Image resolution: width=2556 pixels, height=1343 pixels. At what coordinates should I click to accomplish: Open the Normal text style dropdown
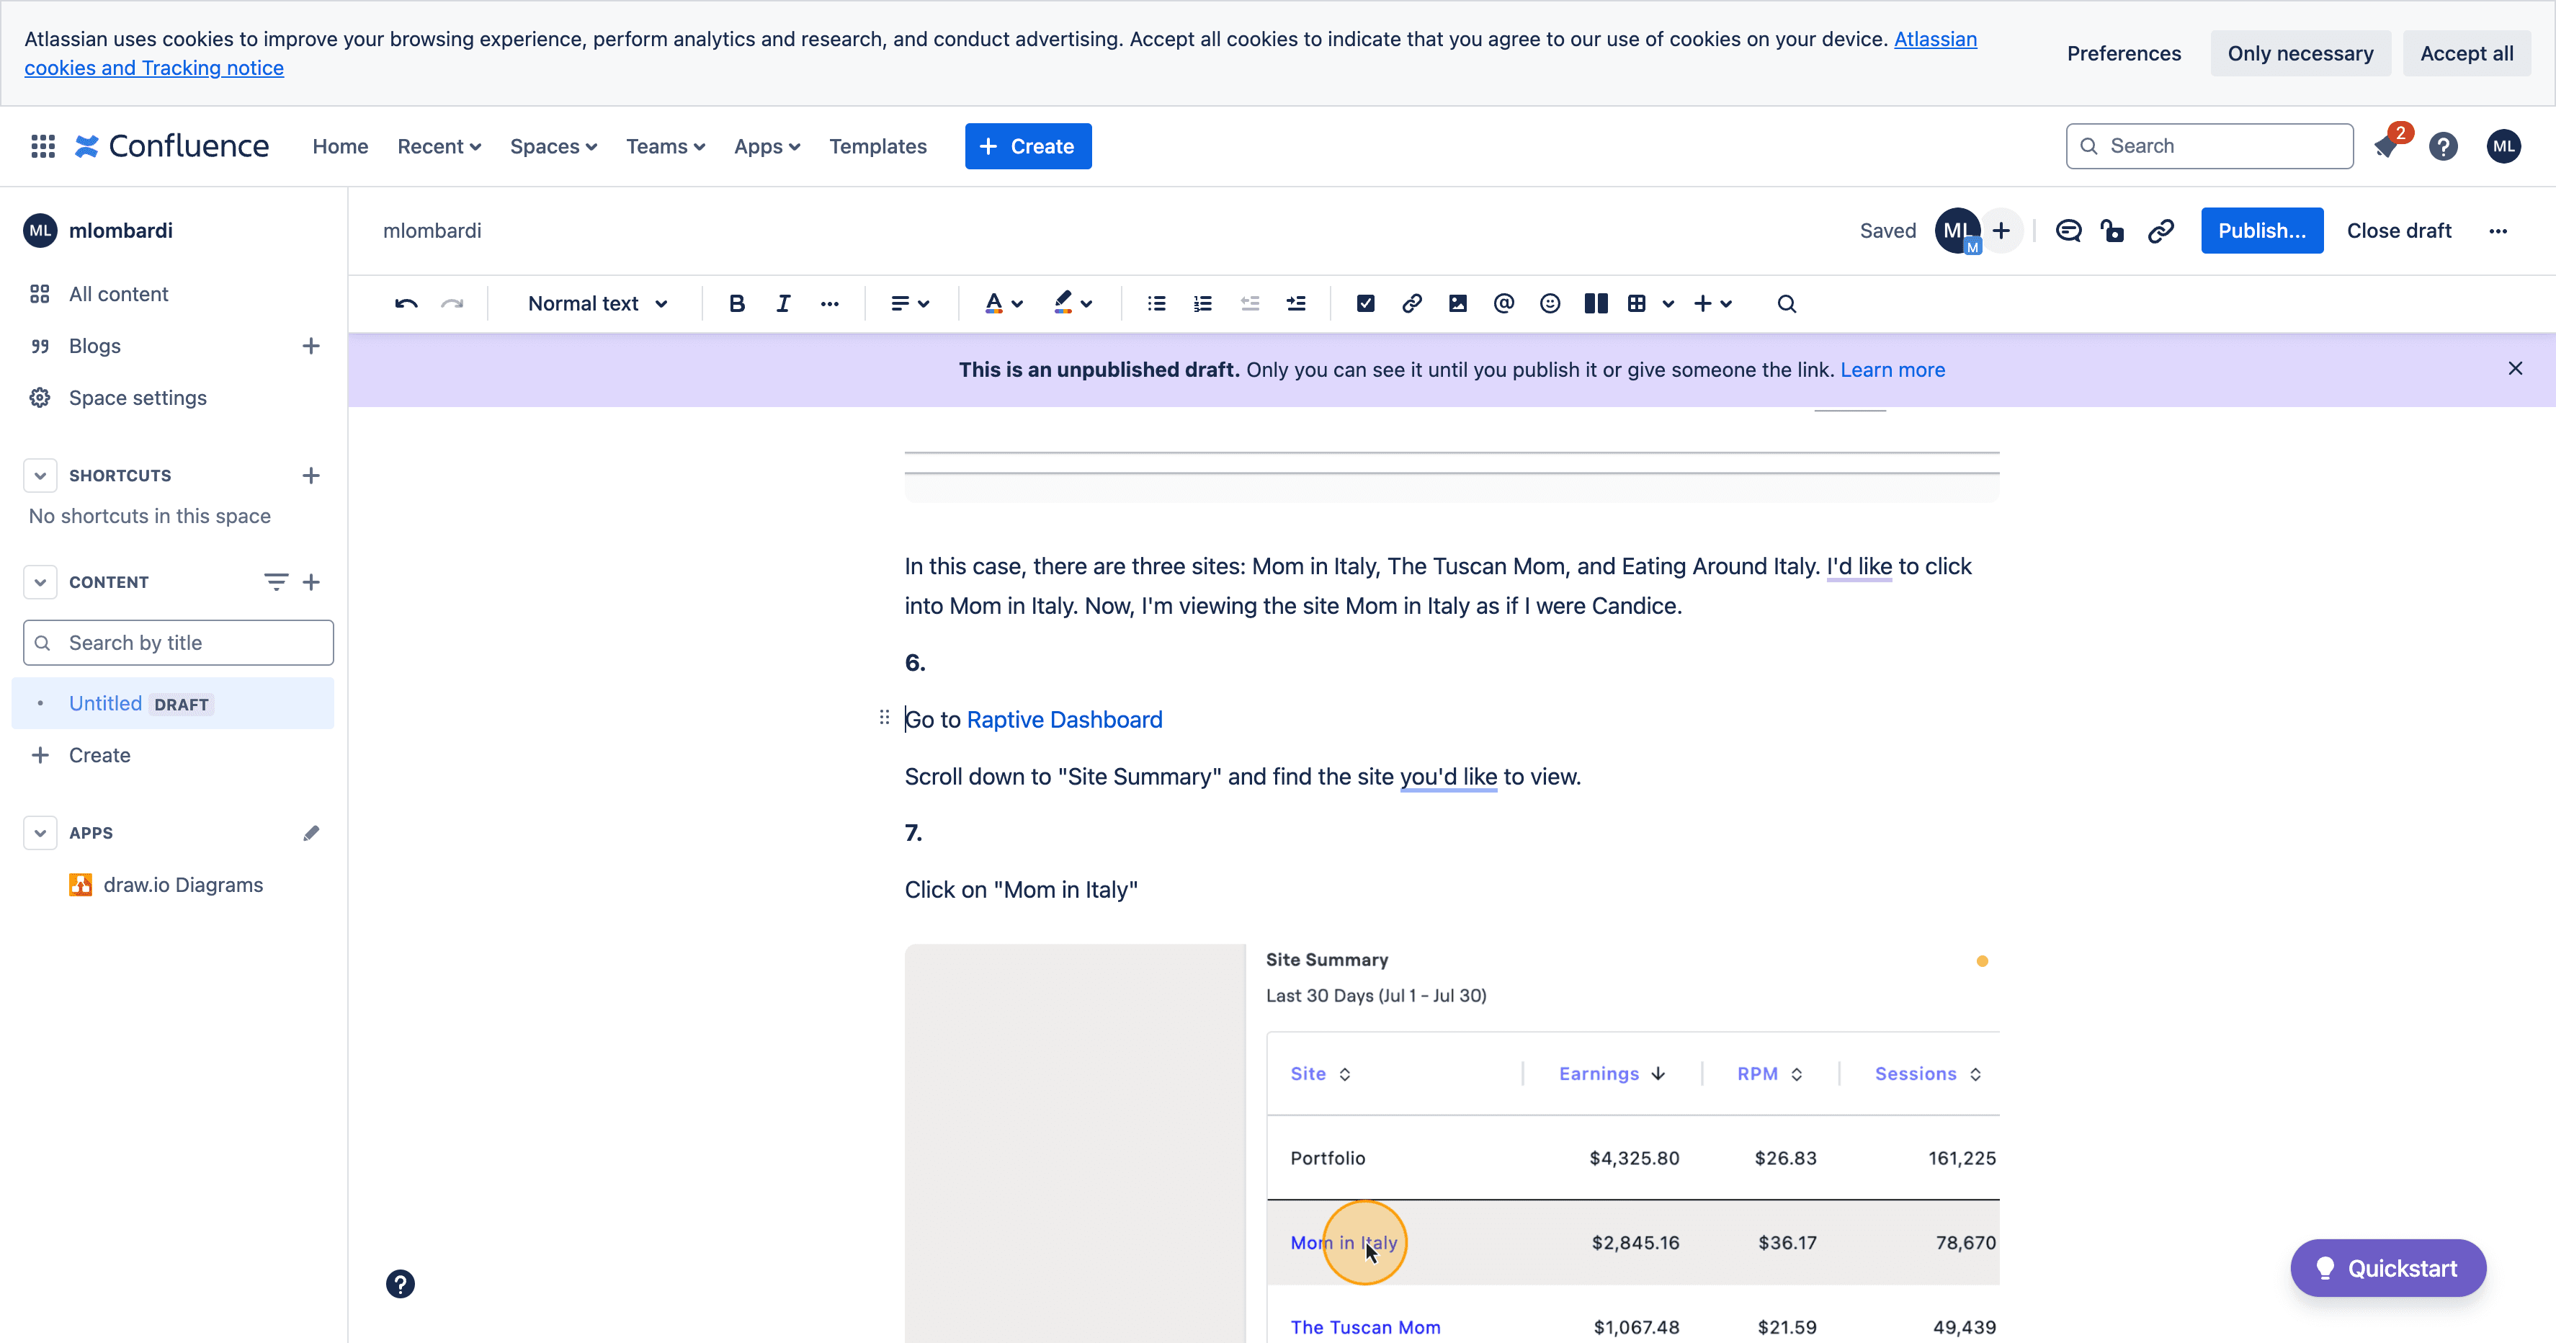[x=597, y=304]
